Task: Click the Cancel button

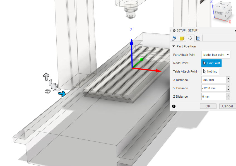Action: [227, 106]
